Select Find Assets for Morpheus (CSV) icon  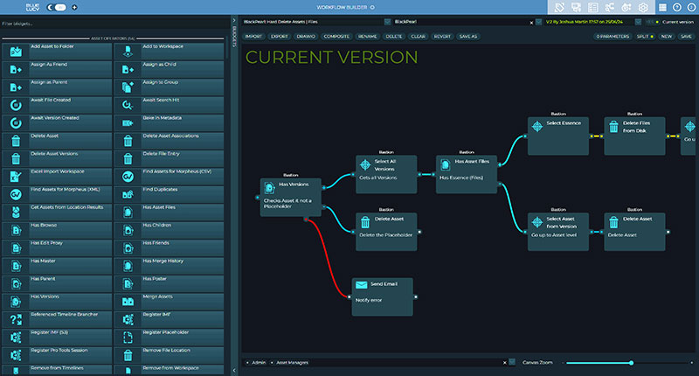pyautogui.click(x=128, y=177)
